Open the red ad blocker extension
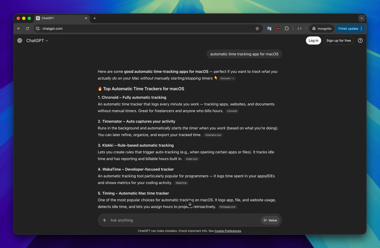 (278, 28)
